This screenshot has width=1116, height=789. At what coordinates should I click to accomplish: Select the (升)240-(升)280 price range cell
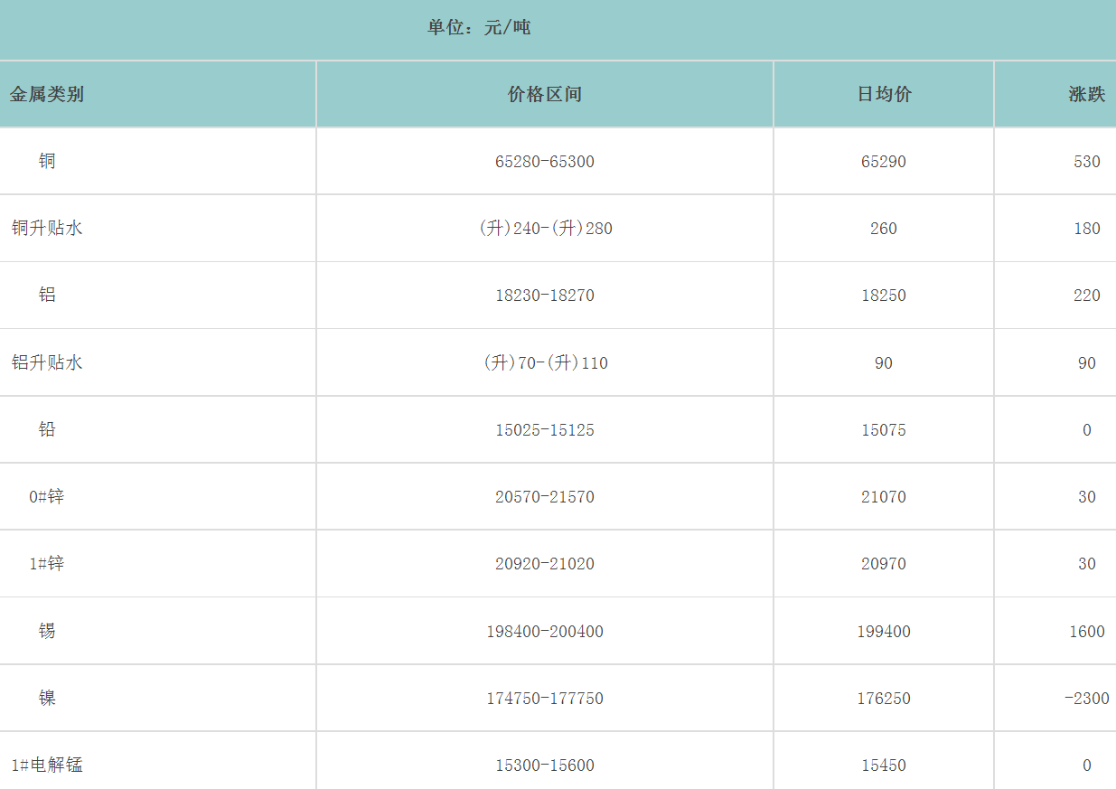click(545, 229)
